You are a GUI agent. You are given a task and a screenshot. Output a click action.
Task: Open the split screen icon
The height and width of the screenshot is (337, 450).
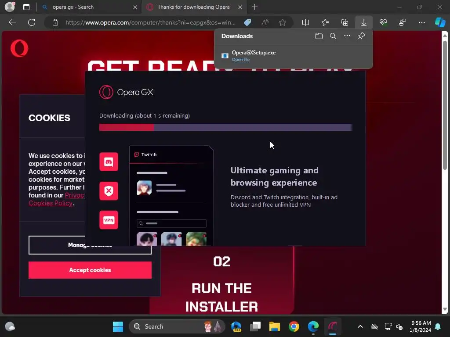(306, 22)
